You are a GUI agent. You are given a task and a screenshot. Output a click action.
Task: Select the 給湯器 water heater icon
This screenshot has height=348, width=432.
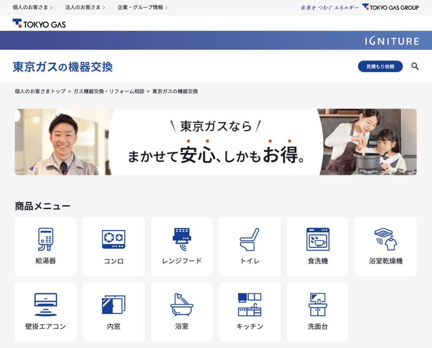click(x=45, y=246)
